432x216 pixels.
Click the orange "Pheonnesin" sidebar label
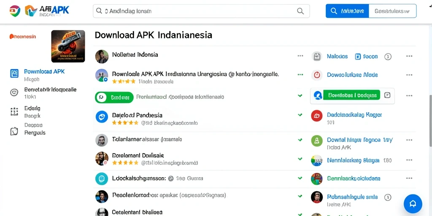coord(23,36)
